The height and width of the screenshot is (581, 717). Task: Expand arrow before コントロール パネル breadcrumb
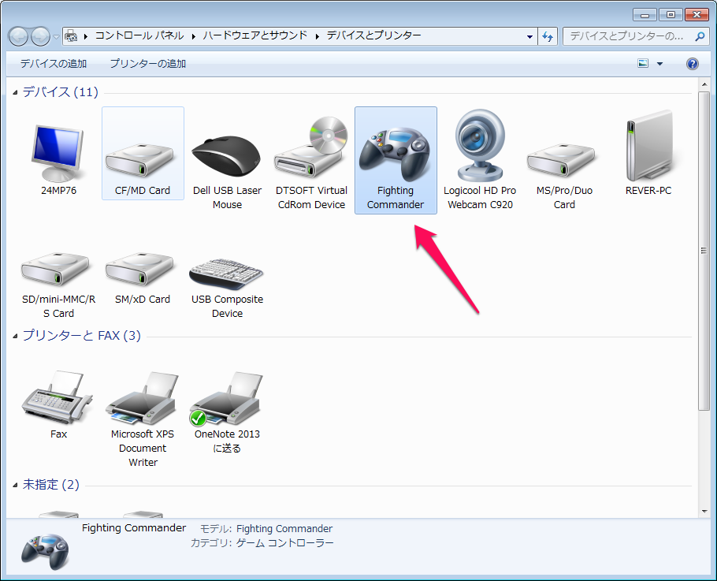[86, 36]
